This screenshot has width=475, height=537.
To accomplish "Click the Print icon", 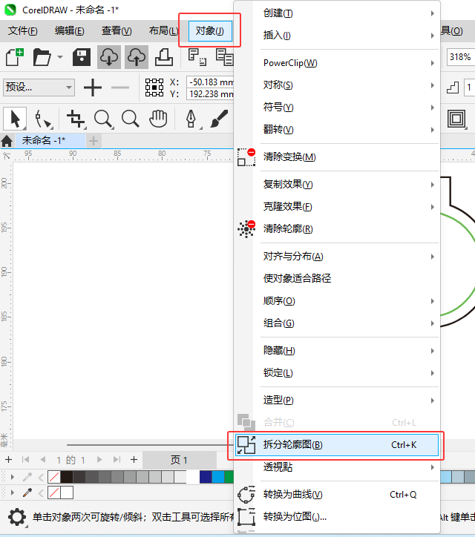I will click(x=164, y=57).
